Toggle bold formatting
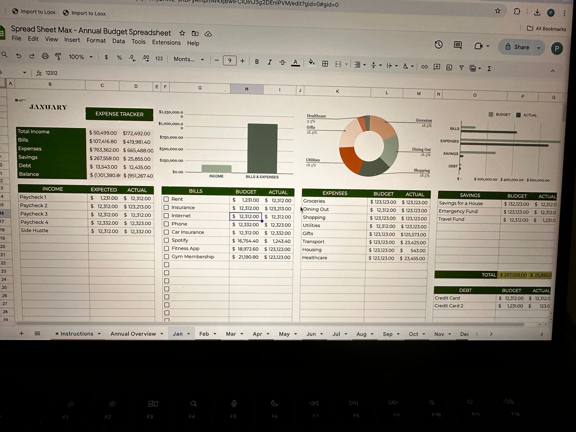 (257, 62)
